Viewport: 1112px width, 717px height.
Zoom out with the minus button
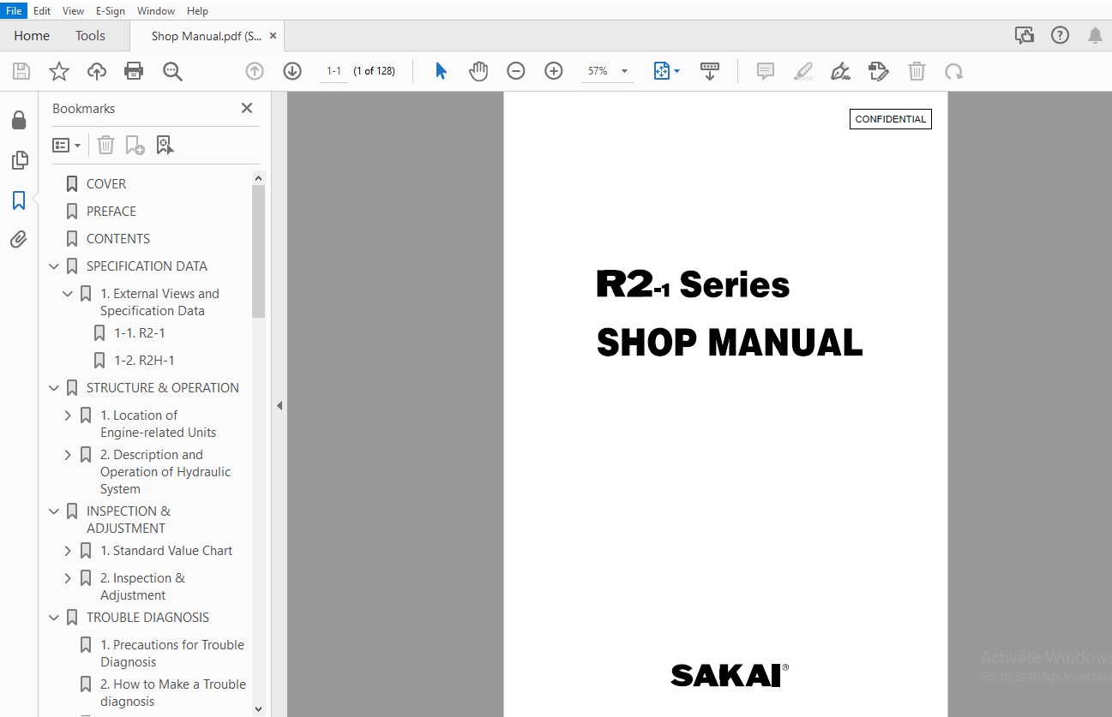tap(516, 71)
